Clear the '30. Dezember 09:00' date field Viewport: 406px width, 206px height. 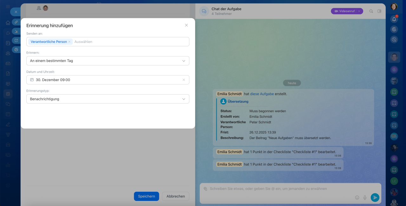click(184, 80)
